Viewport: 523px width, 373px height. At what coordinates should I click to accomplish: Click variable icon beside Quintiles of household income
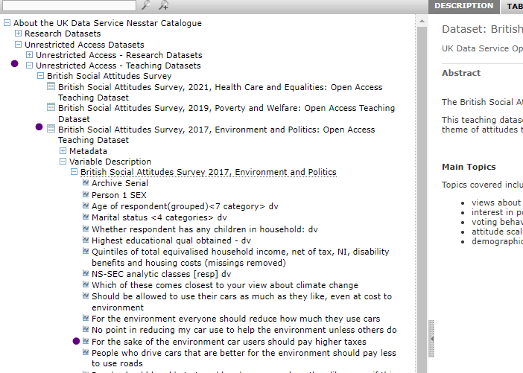click(x=86, y=251)
